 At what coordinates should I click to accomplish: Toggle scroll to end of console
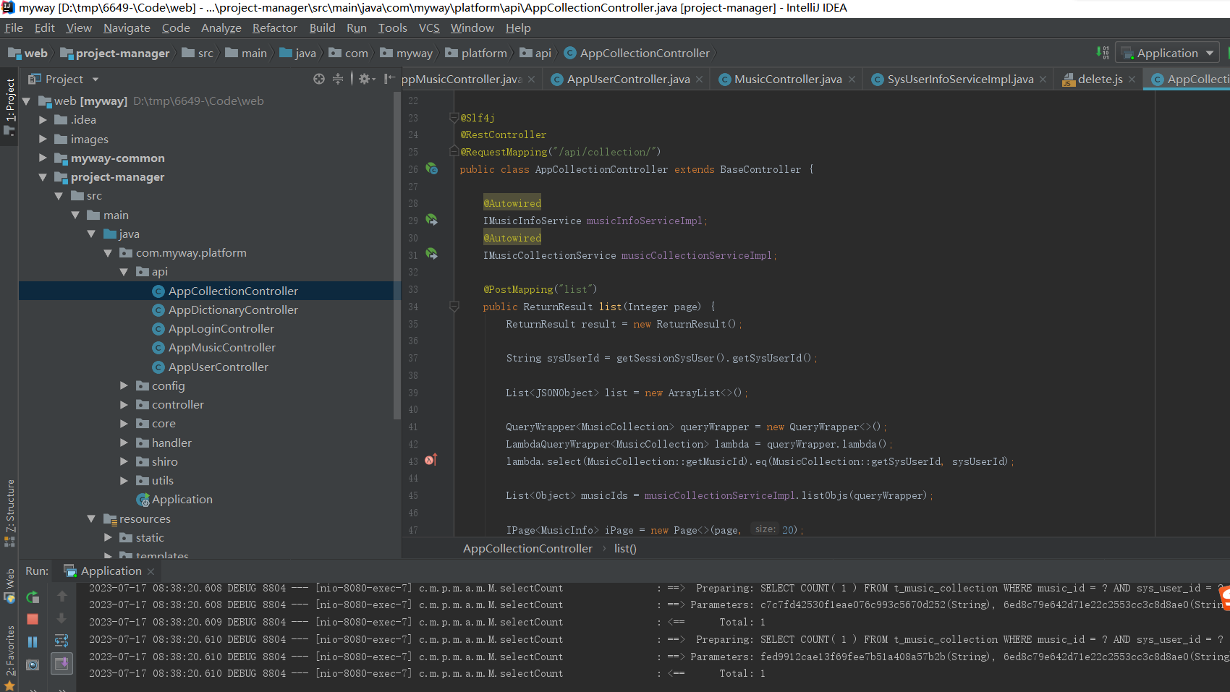(x=61, y=663)
